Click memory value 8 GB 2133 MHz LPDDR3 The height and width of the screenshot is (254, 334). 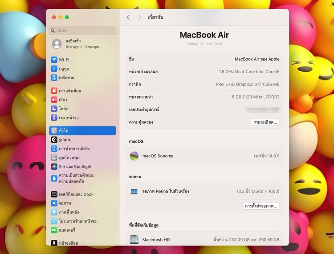pos(256,97)
